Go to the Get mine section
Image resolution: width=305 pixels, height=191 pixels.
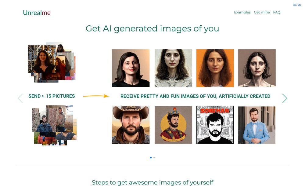click(262, 13)
